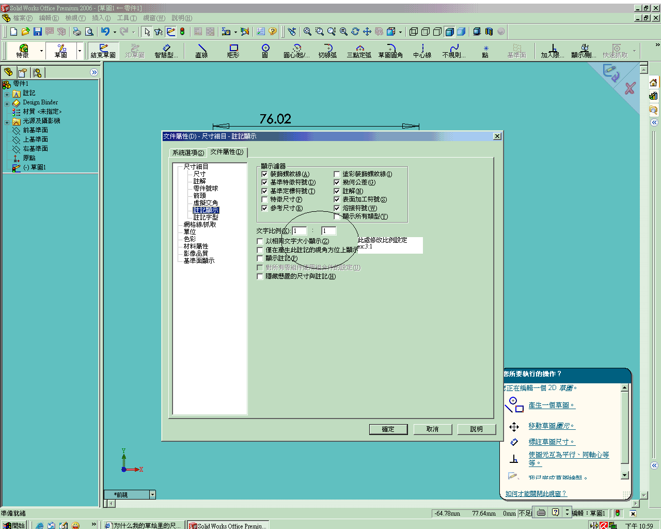Switch to Shaded With Edges display
Image resolution: width=661 pixels, height=529 pixels.
click(x=449, y=32)
